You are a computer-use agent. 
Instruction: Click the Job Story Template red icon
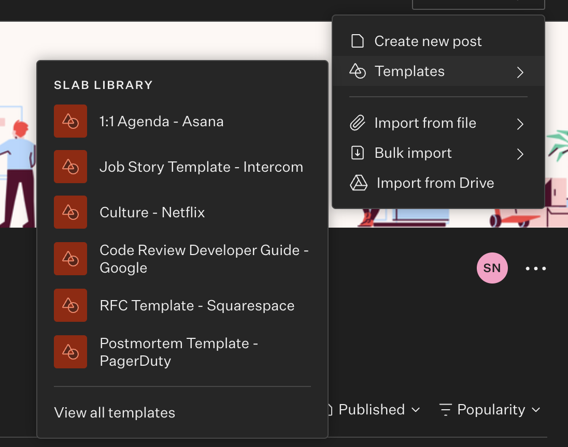click(70, 167)
